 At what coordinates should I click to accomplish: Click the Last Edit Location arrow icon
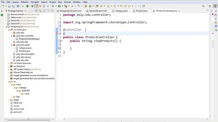coord(121,6)
